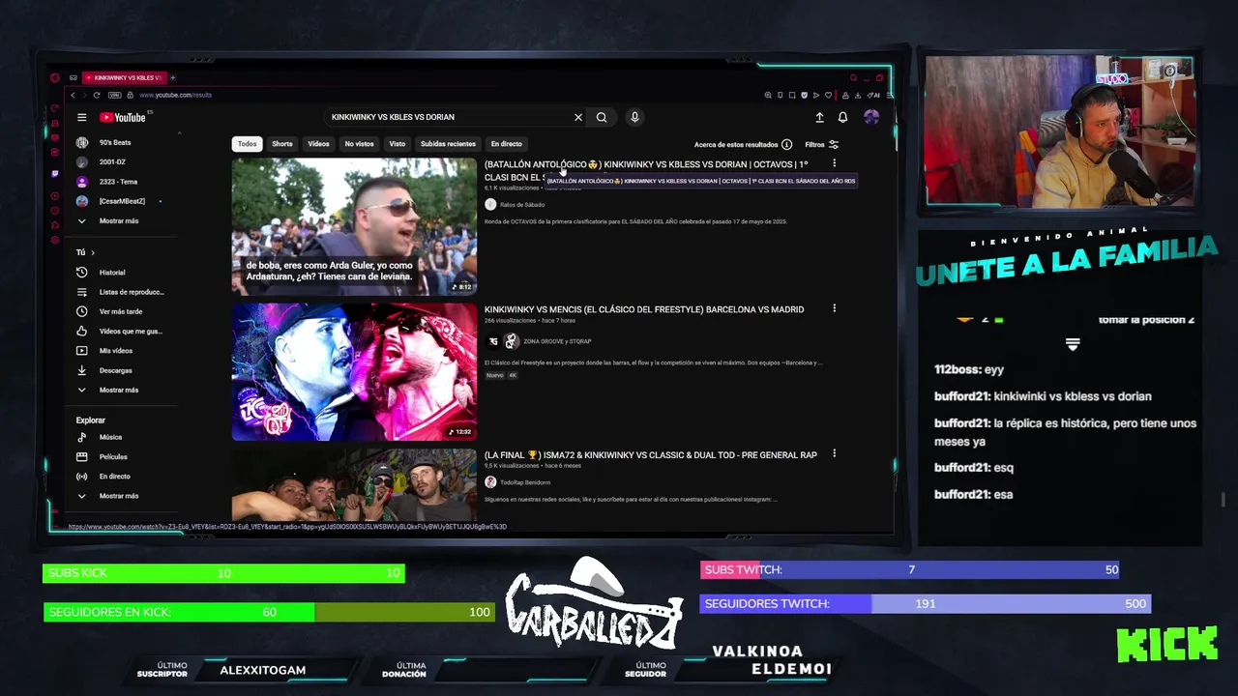This screenshot has height=696, width=1238.
Task: Play the three guys drinking thumbnail
Action: (x=354, y=485)
